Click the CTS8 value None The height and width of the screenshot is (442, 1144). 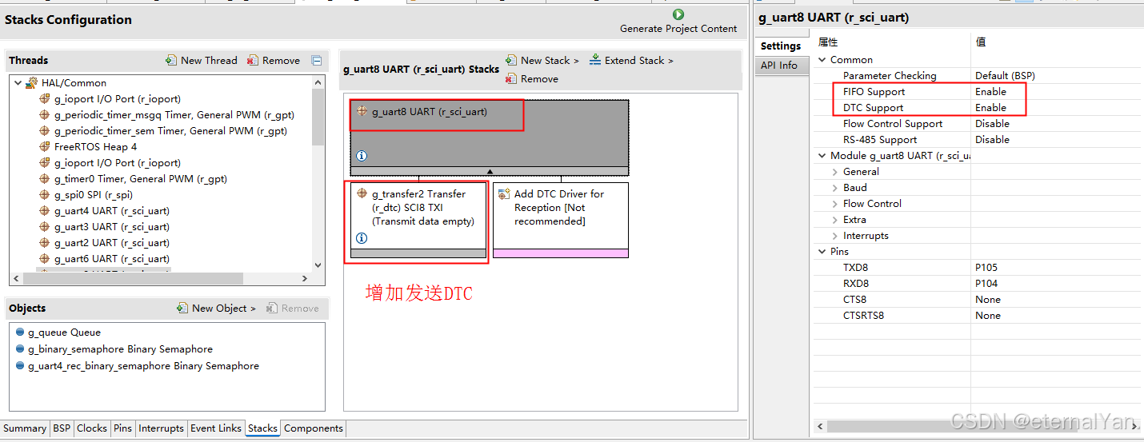pos(987,299)
